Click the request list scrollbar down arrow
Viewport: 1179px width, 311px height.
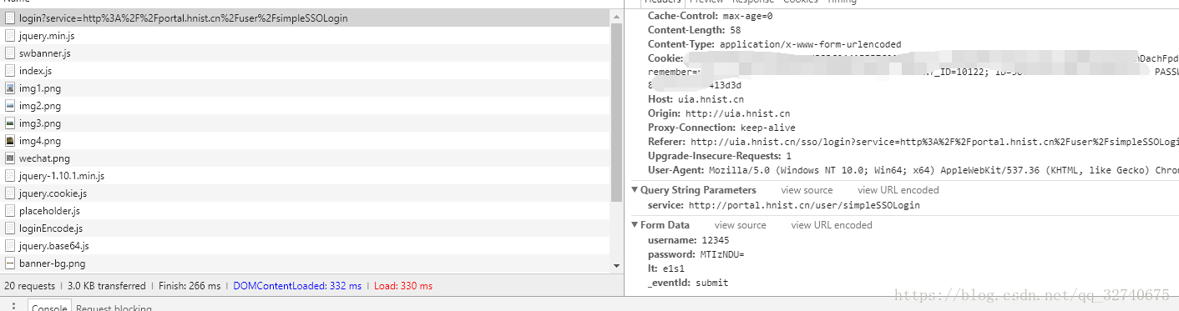pyautogui.click(x=617, y=266)
